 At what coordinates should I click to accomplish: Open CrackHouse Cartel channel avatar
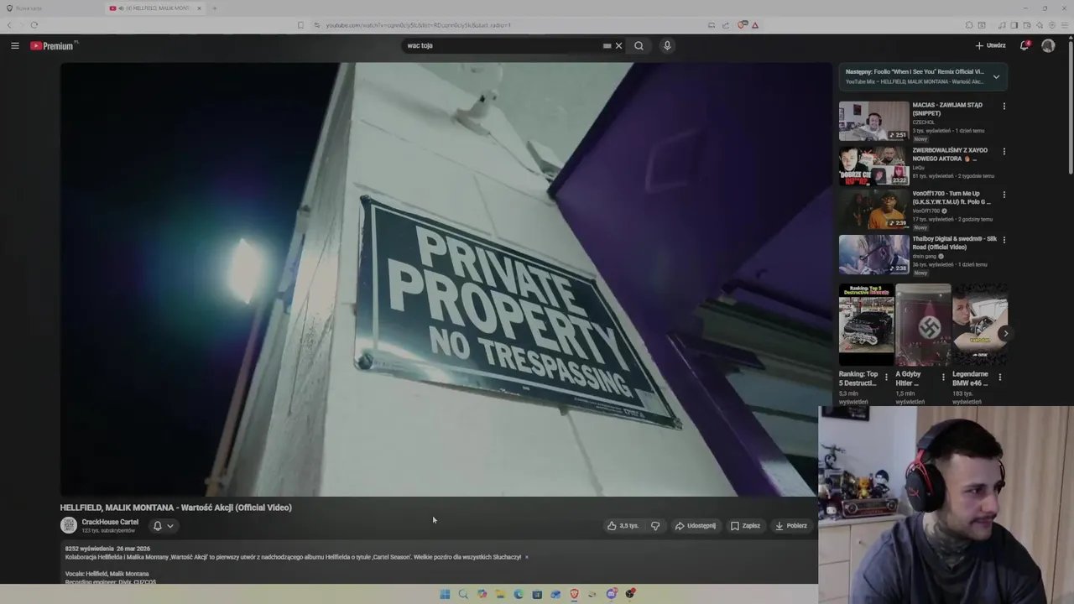tap(69, 525)
